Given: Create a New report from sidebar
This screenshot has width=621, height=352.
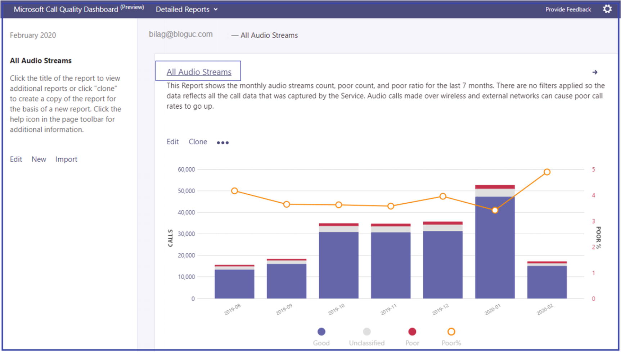Looking at the screenshot, I should coord(39,159).
